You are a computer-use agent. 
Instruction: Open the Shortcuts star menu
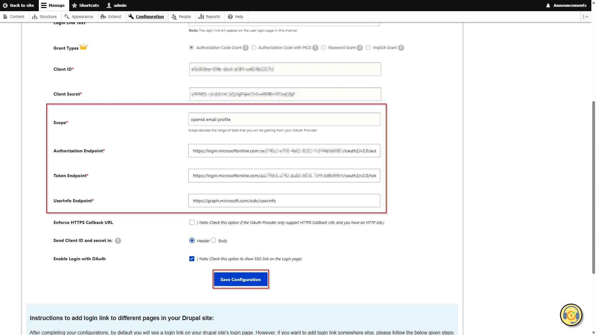click(x=85, y=5)
